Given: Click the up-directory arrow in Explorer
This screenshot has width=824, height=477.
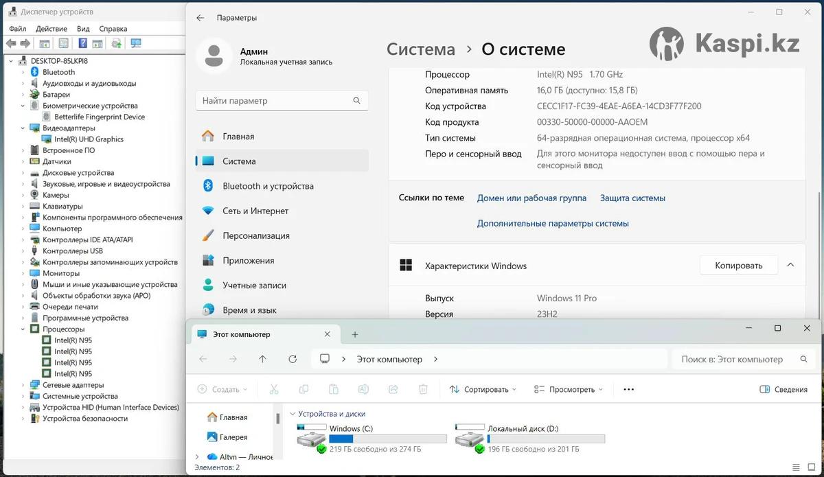Looking at the screenshot, I should point(262,359).
